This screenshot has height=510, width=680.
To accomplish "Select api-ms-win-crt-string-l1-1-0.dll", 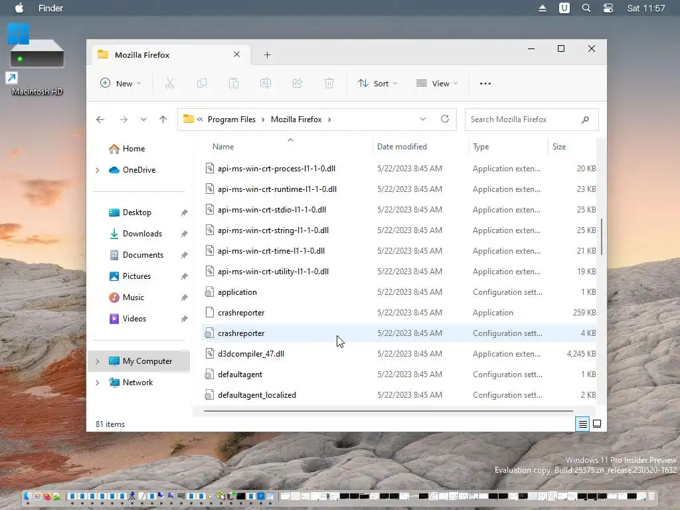I will pos(399,230).
